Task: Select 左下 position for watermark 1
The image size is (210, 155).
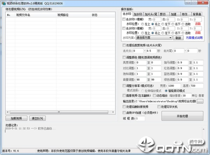Action: [163, 24]
